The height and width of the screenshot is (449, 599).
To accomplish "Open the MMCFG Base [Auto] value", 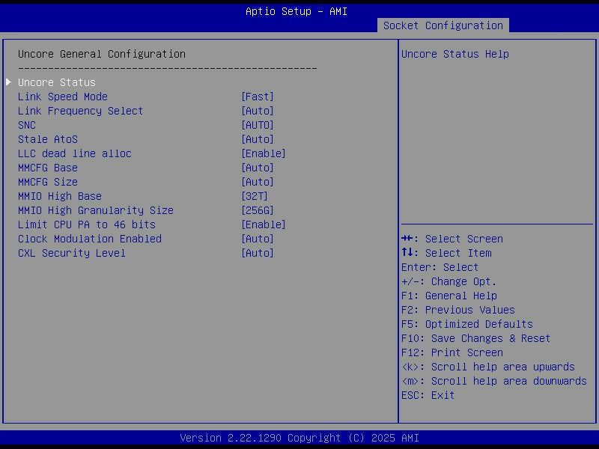I will tap(258, 168).
